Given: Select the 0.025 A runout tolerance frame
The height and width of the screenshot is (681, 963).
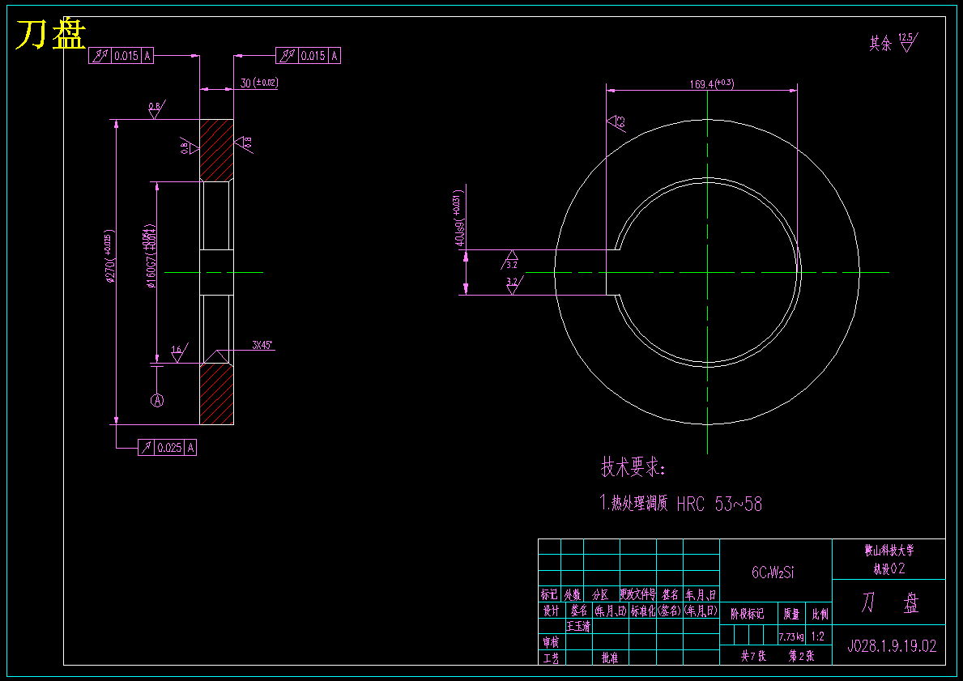Looking at the screenshot, I should (167, 448).
